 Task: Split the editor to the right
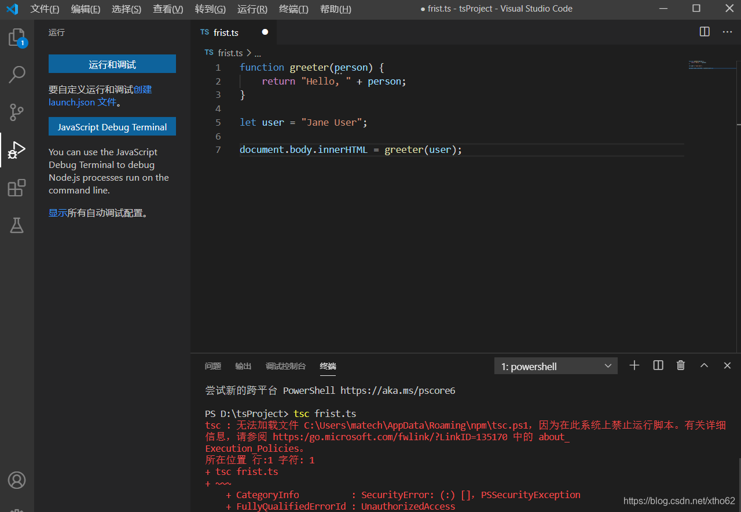705,32
